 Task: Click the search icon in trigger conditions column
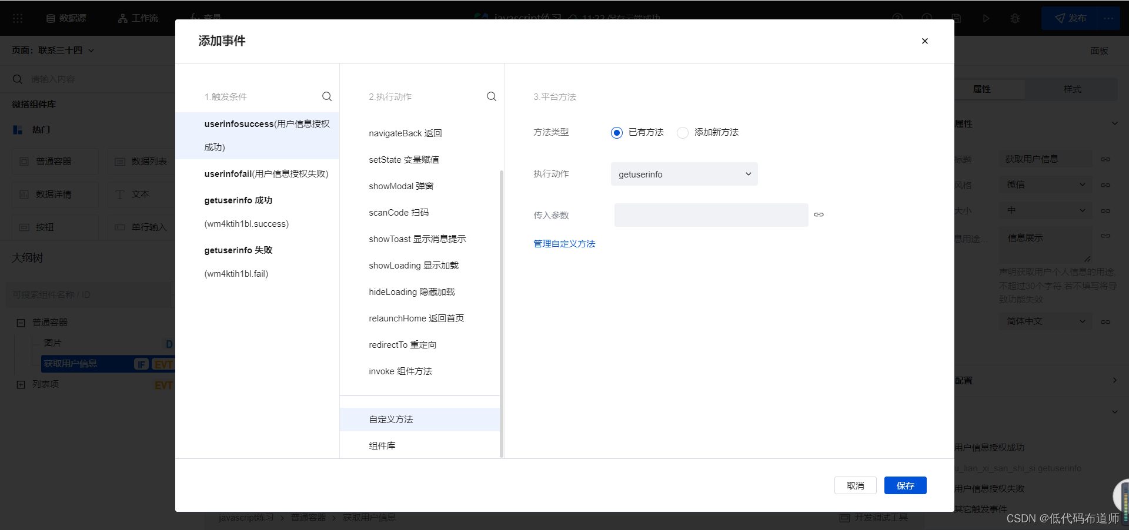pyautogui.click(x=327, y=96)
